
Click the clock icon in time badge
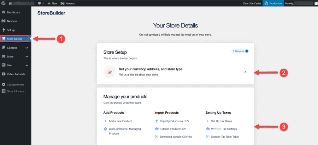click(247, 51)
